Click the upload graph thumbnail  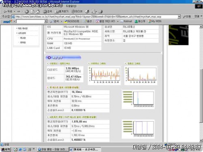141,75
